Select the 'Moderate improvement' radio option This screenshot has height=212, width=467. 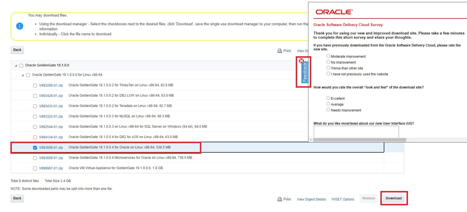pos(328,56)
